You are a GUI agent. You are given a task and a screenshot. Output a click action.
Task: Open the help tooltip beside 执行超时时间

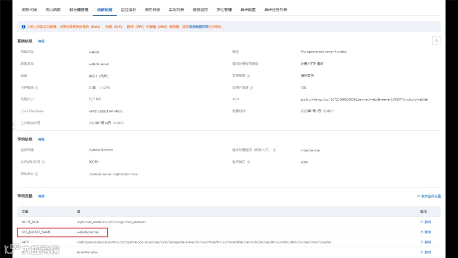(44, 162)
